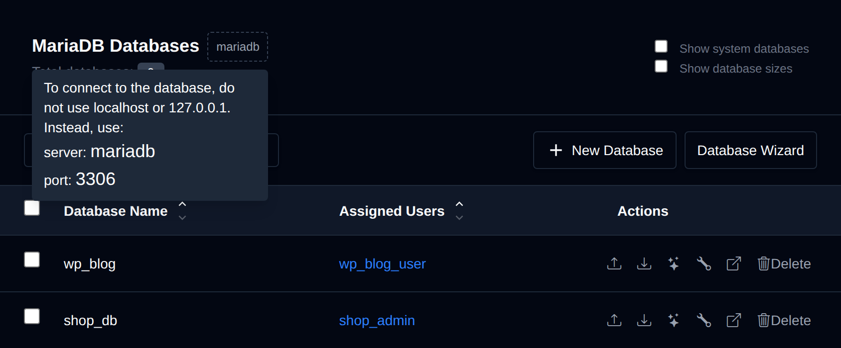Click the port 3306 value in tooltip
The image size is (841, 348).
point(96,179)
